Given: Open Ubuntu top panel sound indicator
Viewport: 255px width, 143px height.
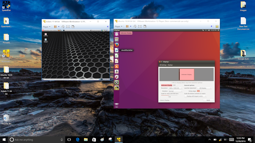Looking at the screenshot, I should coord(209,30).
